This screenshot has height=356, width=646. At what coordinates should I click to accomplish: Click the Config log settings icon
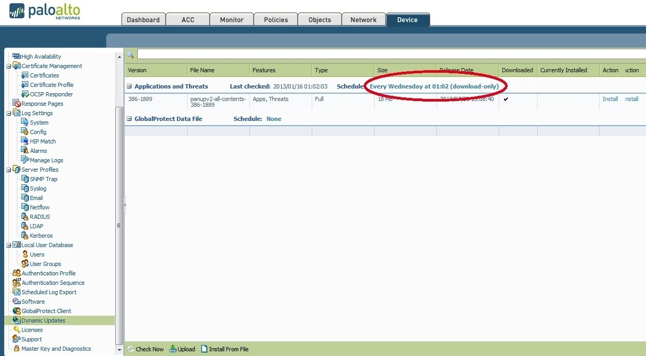(25, 132)
